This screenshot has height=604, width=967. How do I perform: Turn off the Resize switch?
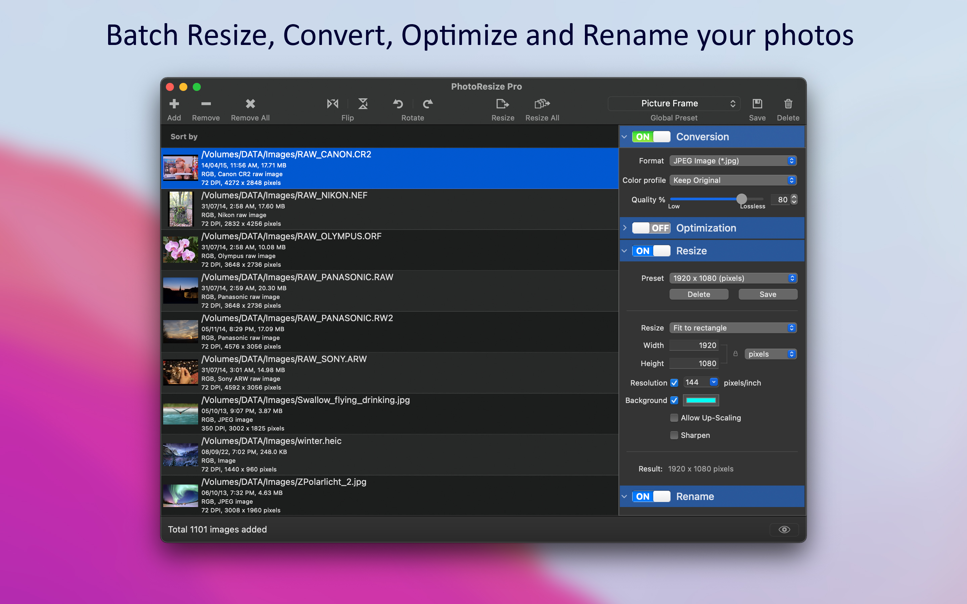[x=651, y=251]
